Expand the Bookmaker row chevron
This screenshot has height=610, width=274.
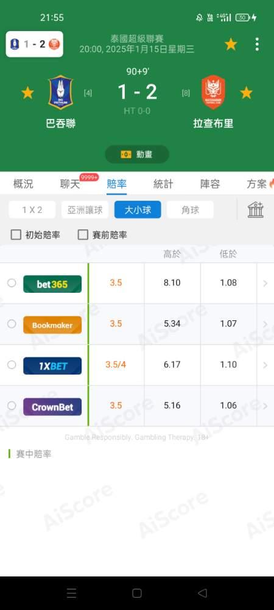tap(265, 324)
